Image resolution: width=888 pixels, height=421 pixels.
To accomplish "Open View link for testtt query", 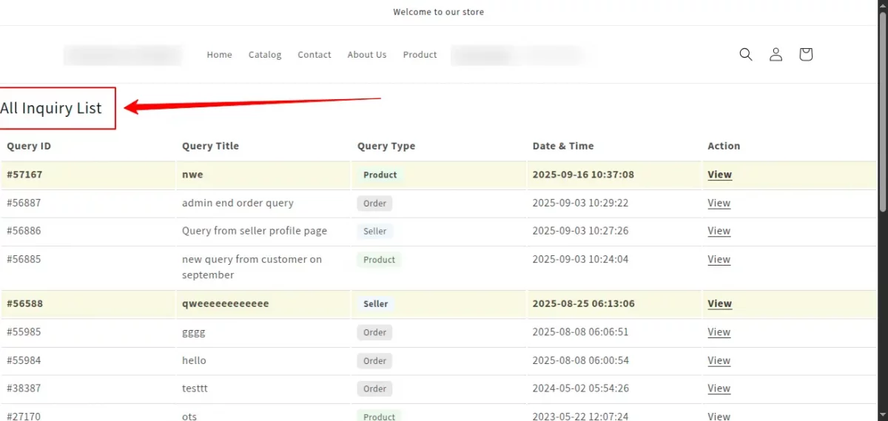I will 719,389.
